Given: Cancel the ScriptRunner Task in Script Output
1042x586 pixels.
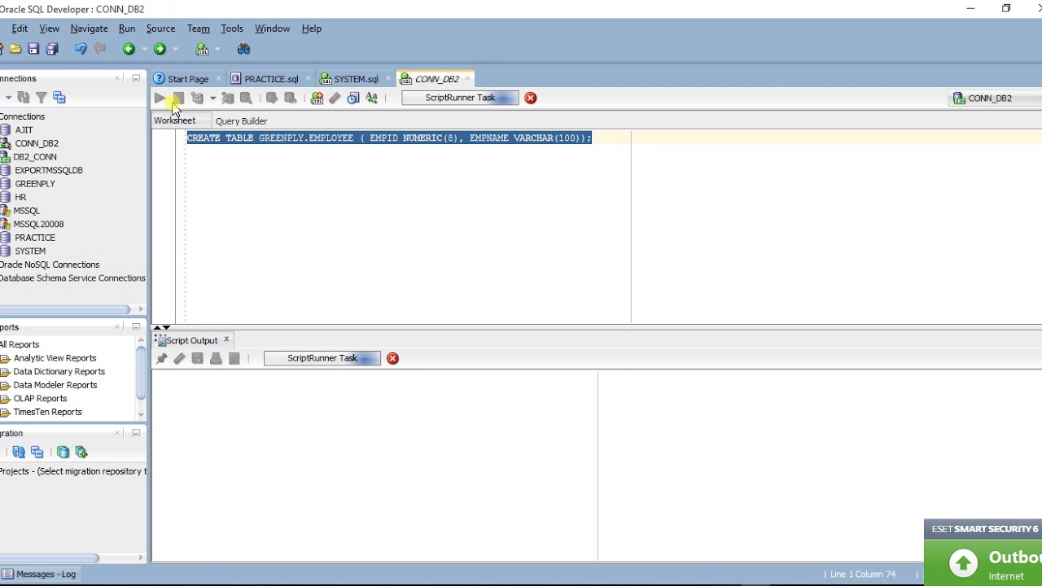Looking at the screenshot, I should [392, 358].
